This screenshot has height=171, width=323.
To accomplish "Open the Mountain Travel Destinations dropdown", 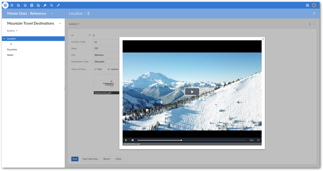I will click(60, 23).
